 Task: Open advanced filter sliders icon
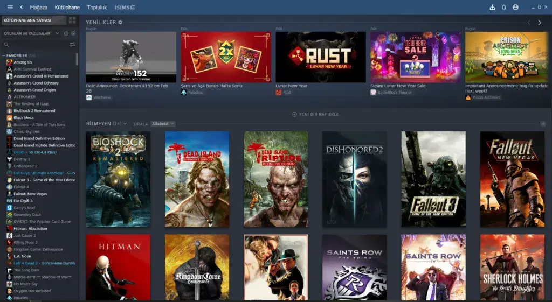pos(72,44)
